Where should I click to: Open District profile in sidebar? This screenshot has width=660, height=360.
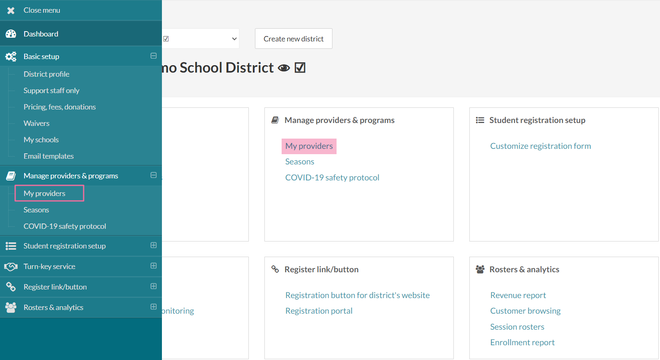coord(46,74)
